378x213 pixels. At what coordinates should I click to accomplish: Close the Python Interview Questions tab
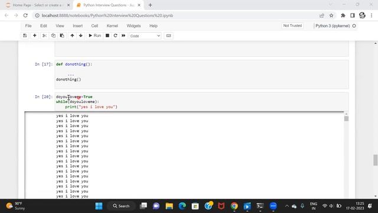click(x=139, y=5)
